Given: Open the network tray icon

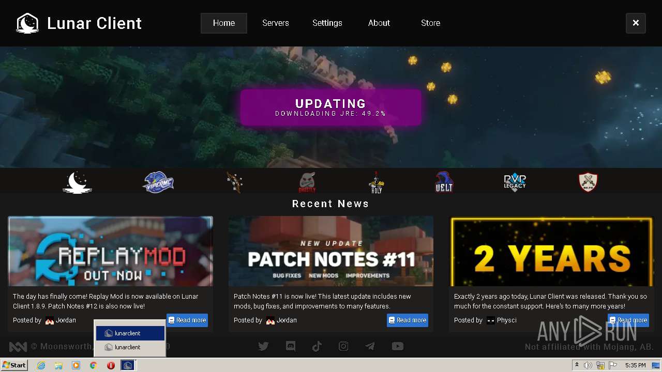Looking at the screenshot, I should 600,365.
